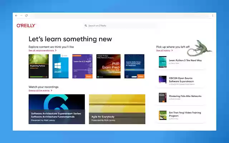
Task: Open the browser three-dot menu
Action: pos(213,15)
